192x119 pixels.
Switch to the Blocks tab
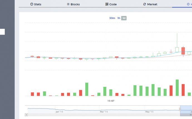pyautogui.click(x=73, y=4)
